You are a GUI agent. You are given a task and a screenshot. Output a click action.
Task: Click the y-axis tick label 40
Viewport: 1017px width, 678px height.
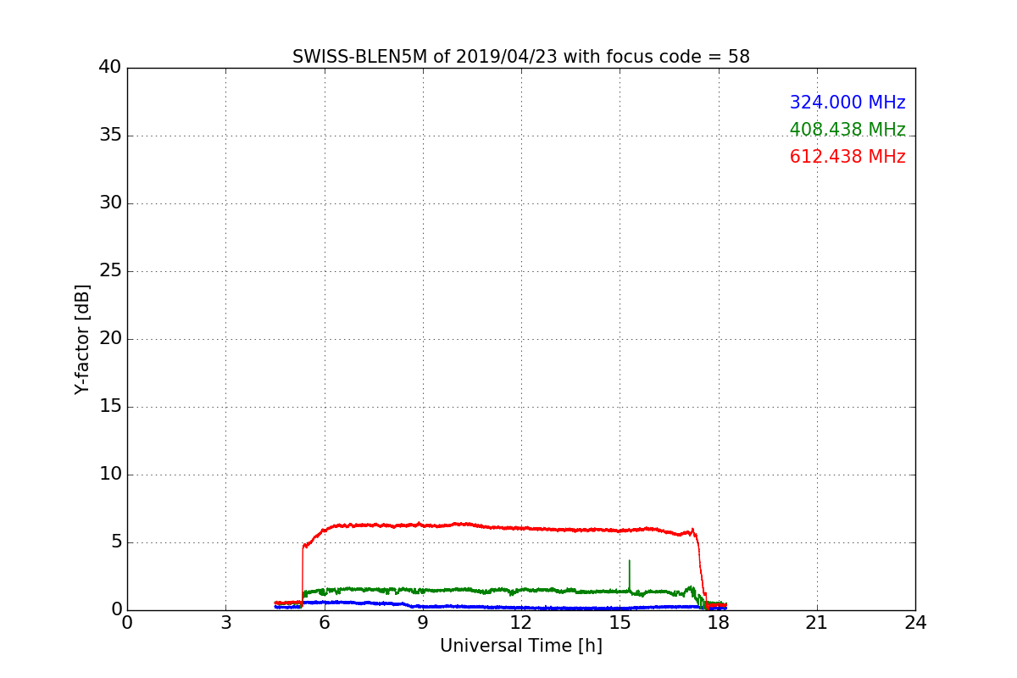110,68
